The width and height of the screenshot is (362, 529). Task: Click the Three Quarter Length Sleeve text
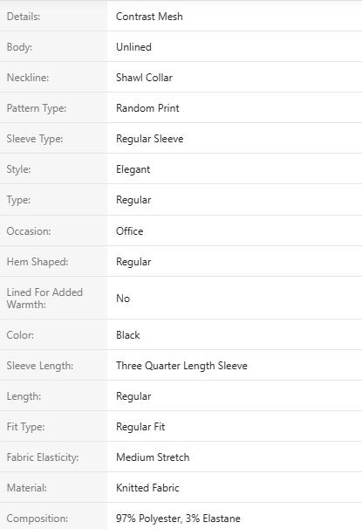coord(181,366)
